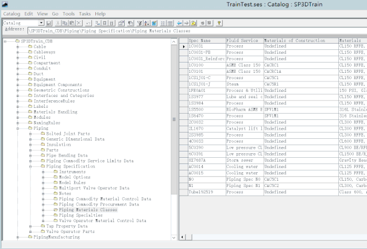This screenshot has height=249, width=367.
Task: Click the N1 spec name cell
Action: tap(207, 186)
